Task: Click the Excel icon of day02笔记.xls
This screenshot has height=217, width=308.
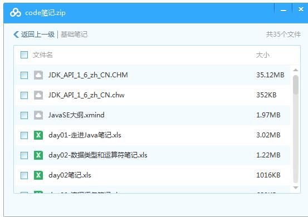Action: coord(38,175)
